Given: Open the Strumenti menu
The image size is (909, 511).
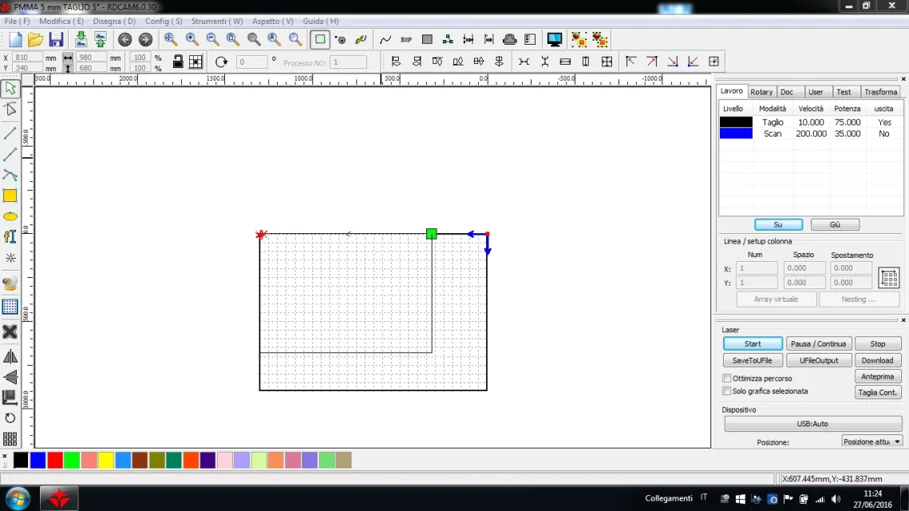Looking at the screenshot, I should tap(216, 22).
